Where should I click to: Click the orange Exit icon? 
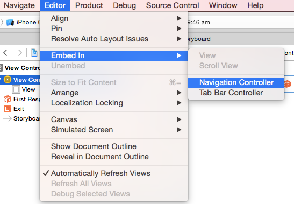tap(8, 109)
